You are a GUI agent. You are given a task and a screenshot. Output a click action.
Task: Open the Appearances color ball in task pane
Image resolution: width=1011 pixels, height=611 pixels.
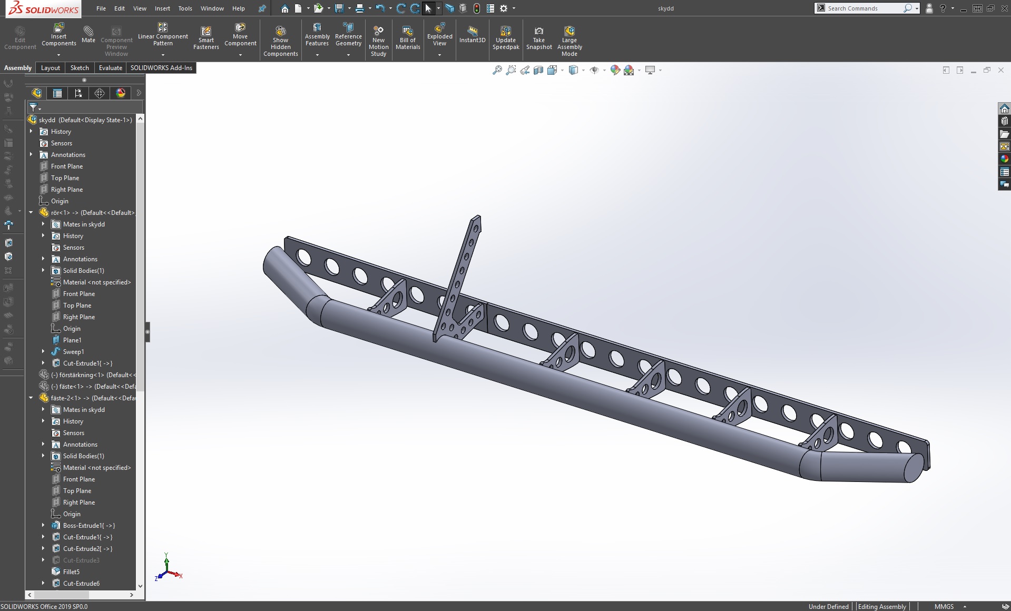pos(1004,159)
